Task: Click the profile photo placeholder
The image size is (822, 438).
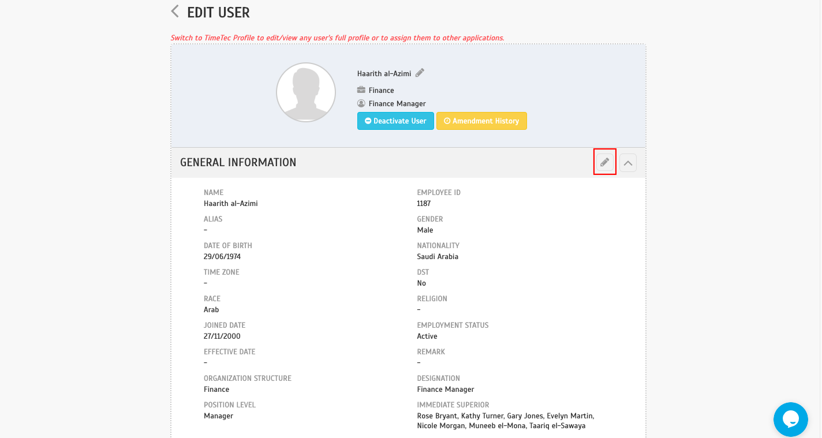Action: 306,92
